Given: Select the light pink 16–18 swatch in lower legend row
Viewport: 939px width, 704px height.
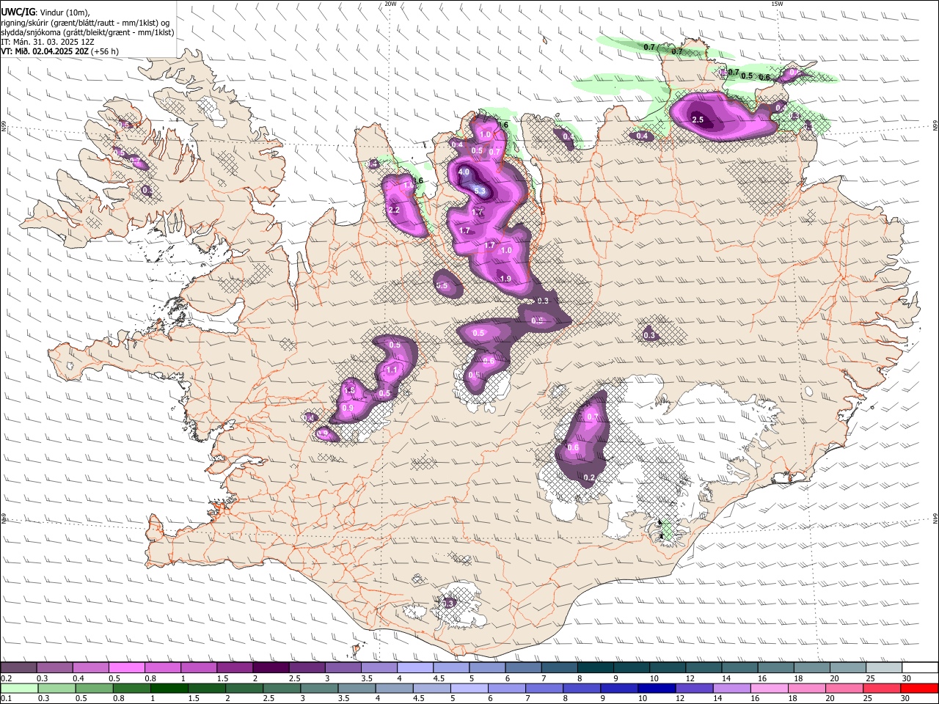Looking at the screenshot, I should click(770, 689).
